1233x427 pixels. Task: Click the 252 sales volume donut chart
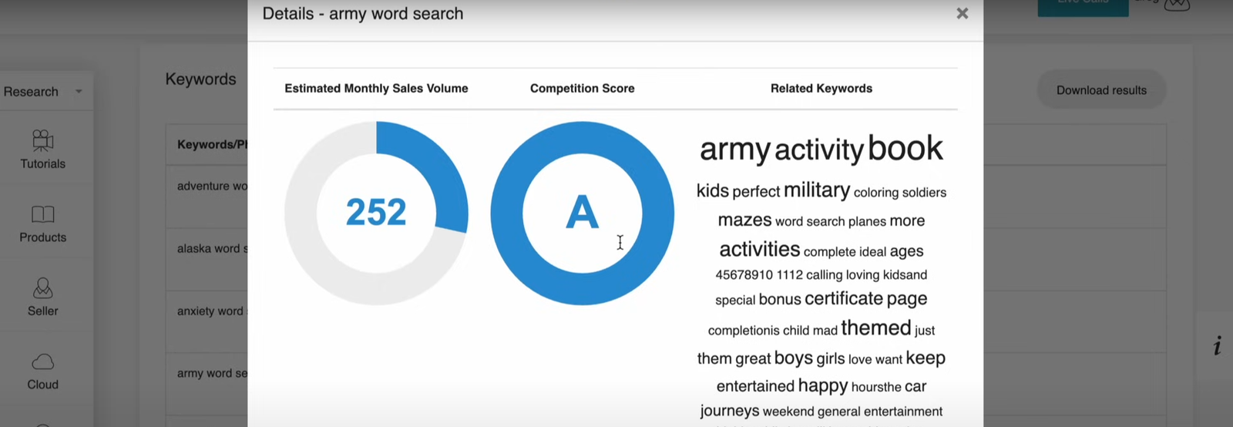point(376,212)
